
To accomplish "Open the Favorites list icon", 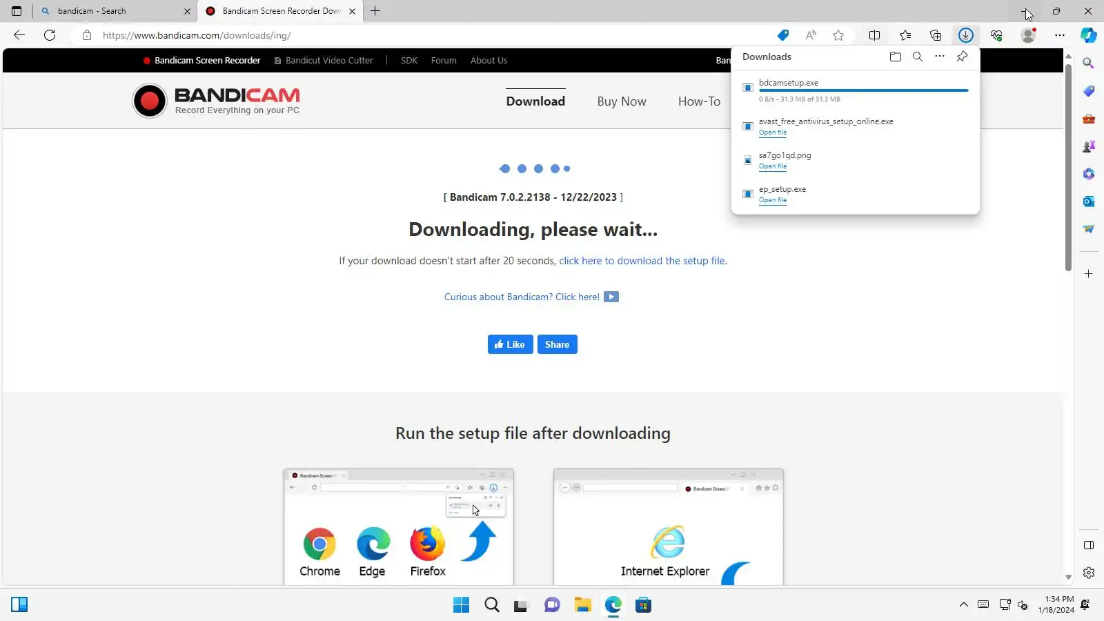I will (905, 35).
